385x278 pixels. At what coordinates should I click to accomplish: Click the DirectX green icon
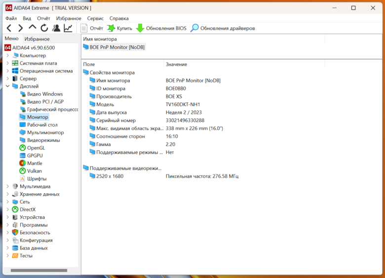15,209
